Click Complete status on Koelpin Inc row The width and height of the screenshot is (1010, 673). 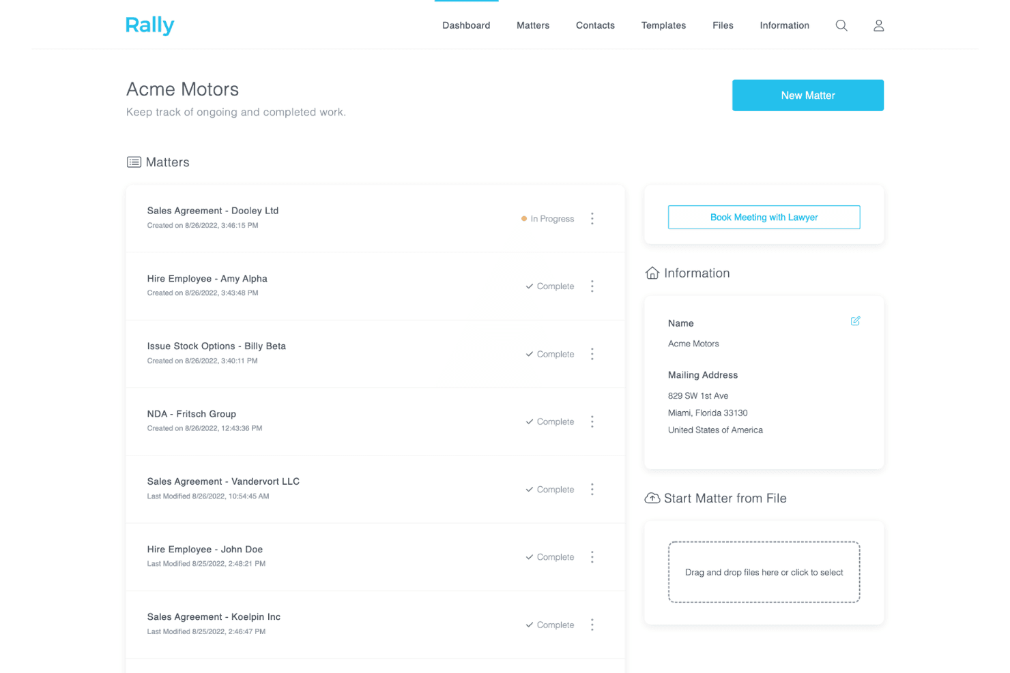[x=550, y=625]
